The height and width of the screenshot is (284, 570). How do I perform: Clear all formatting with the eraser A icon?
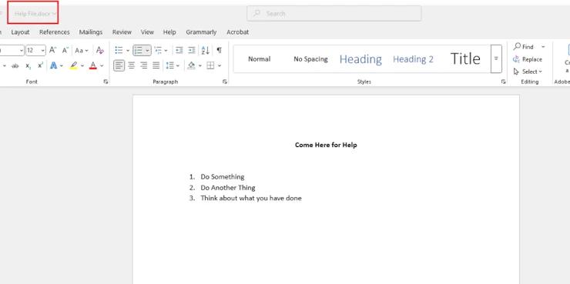[x=100, y=50]
